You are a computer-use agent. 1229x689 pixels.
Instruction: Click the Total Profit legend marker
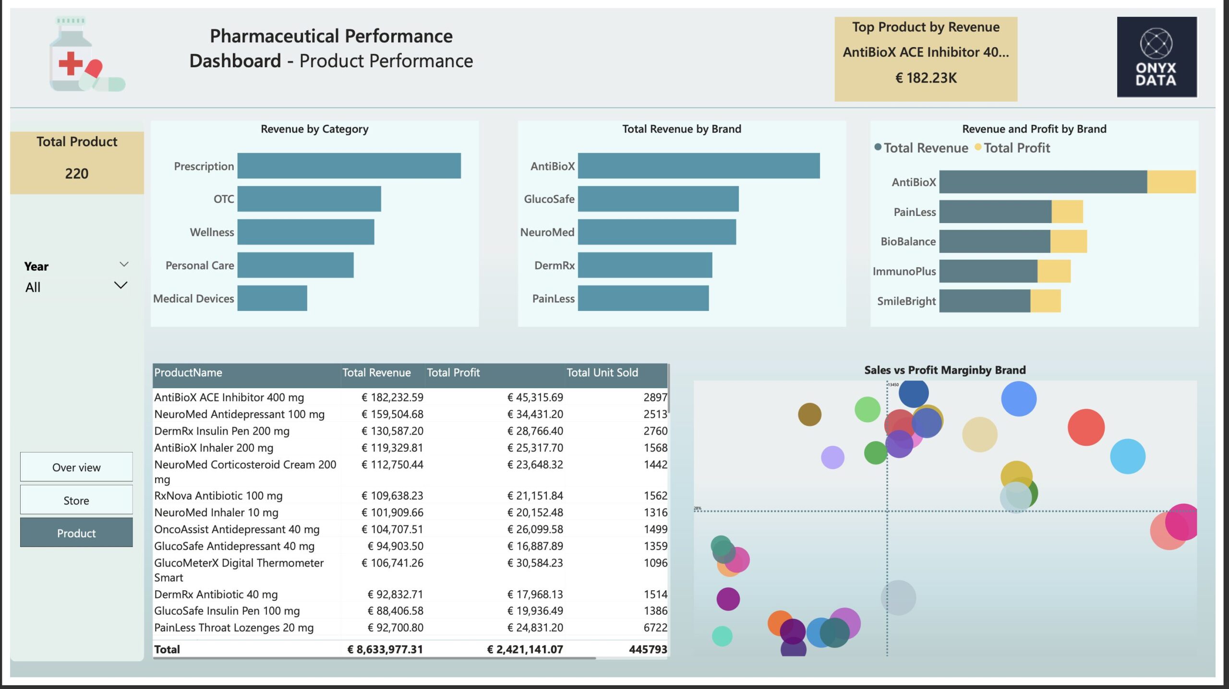977,147
